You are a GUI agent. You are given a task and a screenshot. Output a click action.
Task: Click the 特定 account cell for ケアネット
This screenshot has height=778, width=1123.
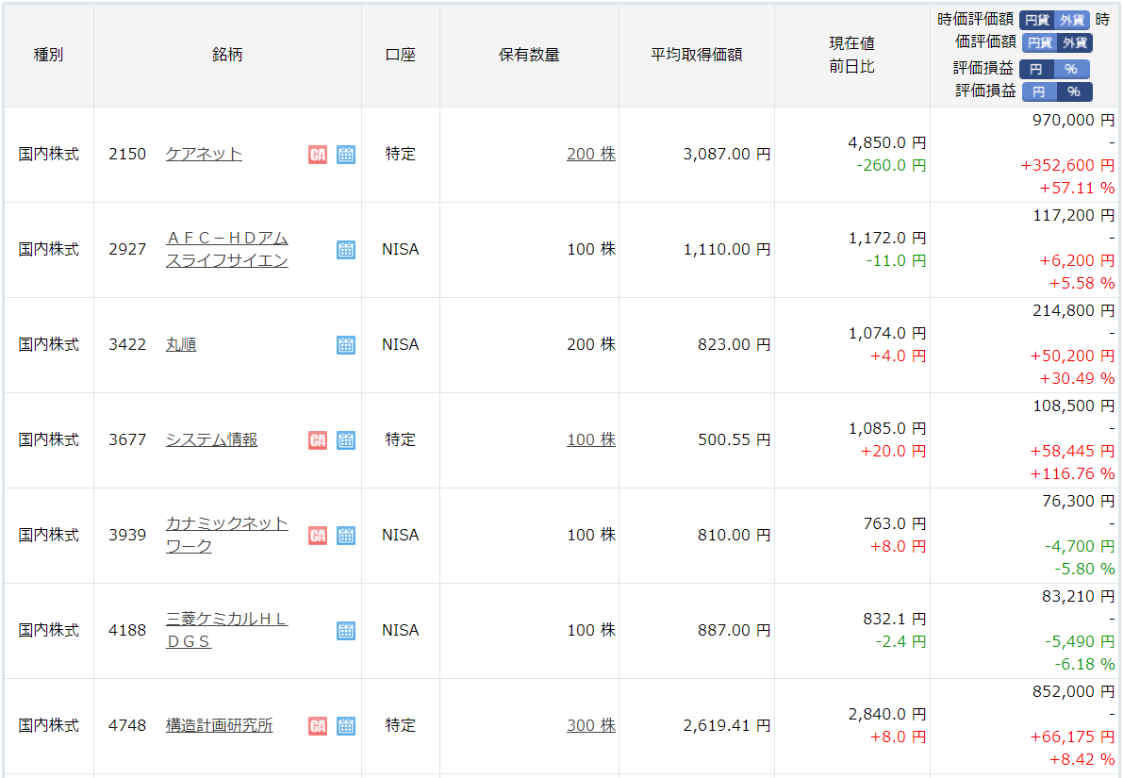pyautogui.click(x=401, y=154)
